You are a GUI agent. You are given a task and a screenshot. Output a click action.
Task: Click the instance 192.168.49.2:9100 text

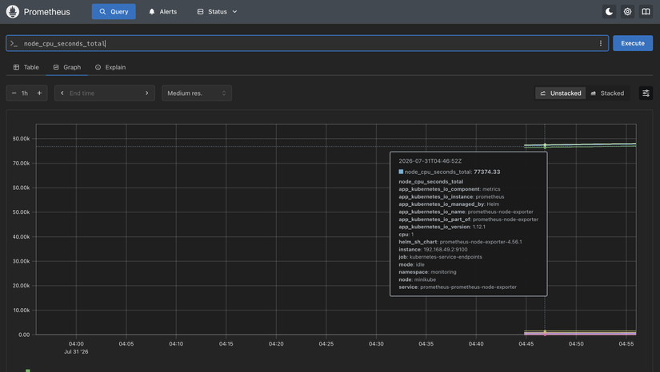433,249
